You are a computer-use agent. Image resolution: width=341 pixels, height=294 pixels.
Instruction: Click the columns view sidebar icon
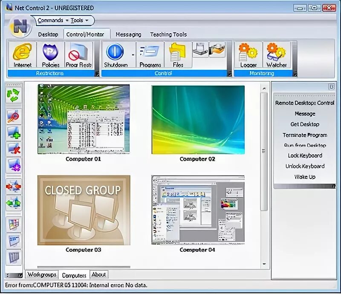pyautogui.click(x=14, y=257)
